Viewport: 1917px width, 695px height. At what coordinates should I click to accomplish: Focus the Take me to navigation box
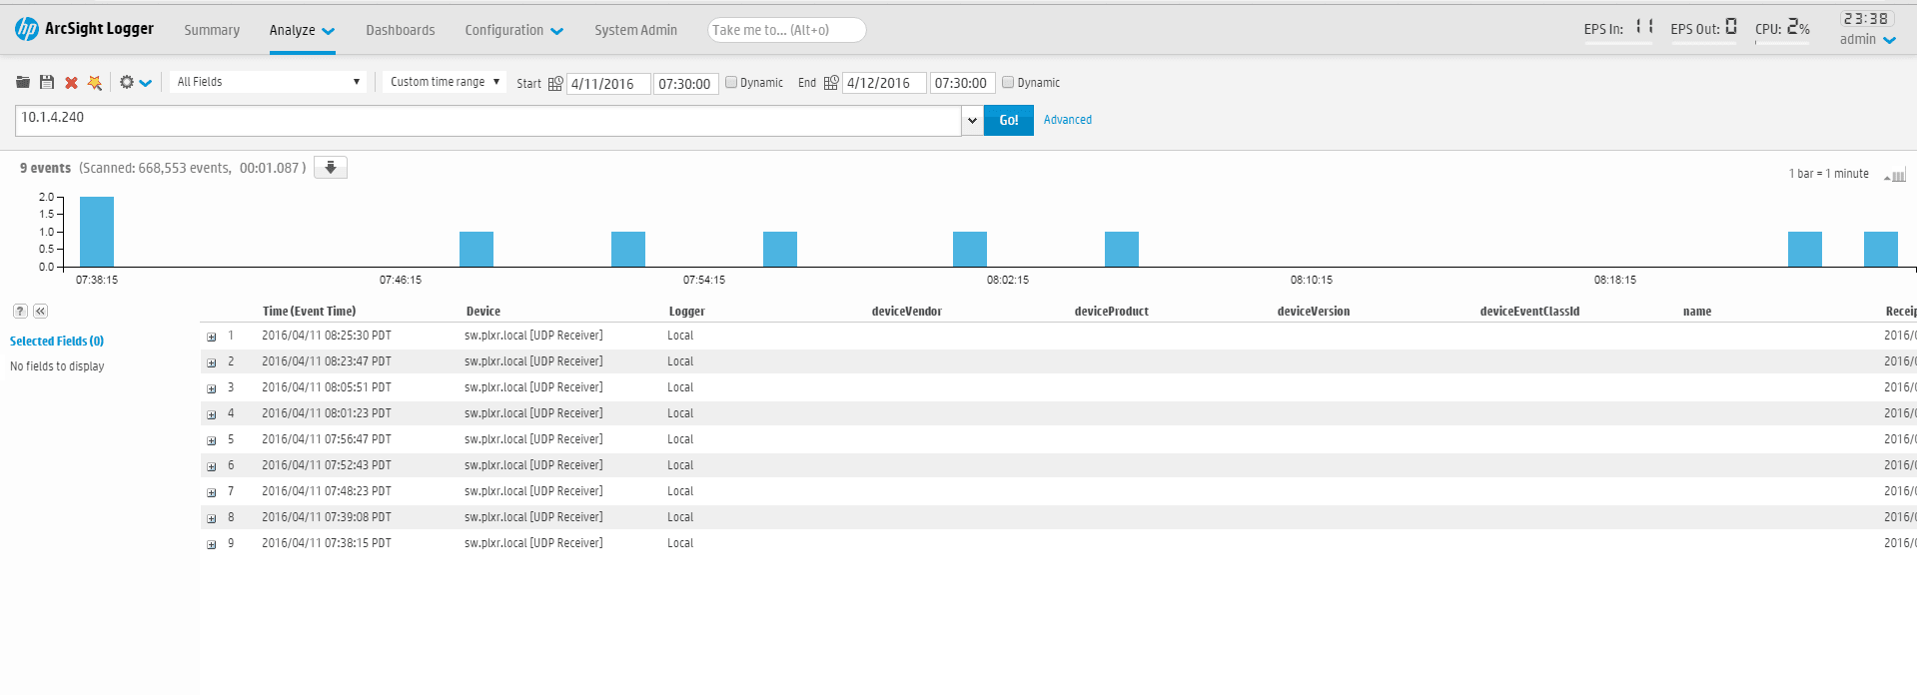pyautogui.click(x=786, y=30)
